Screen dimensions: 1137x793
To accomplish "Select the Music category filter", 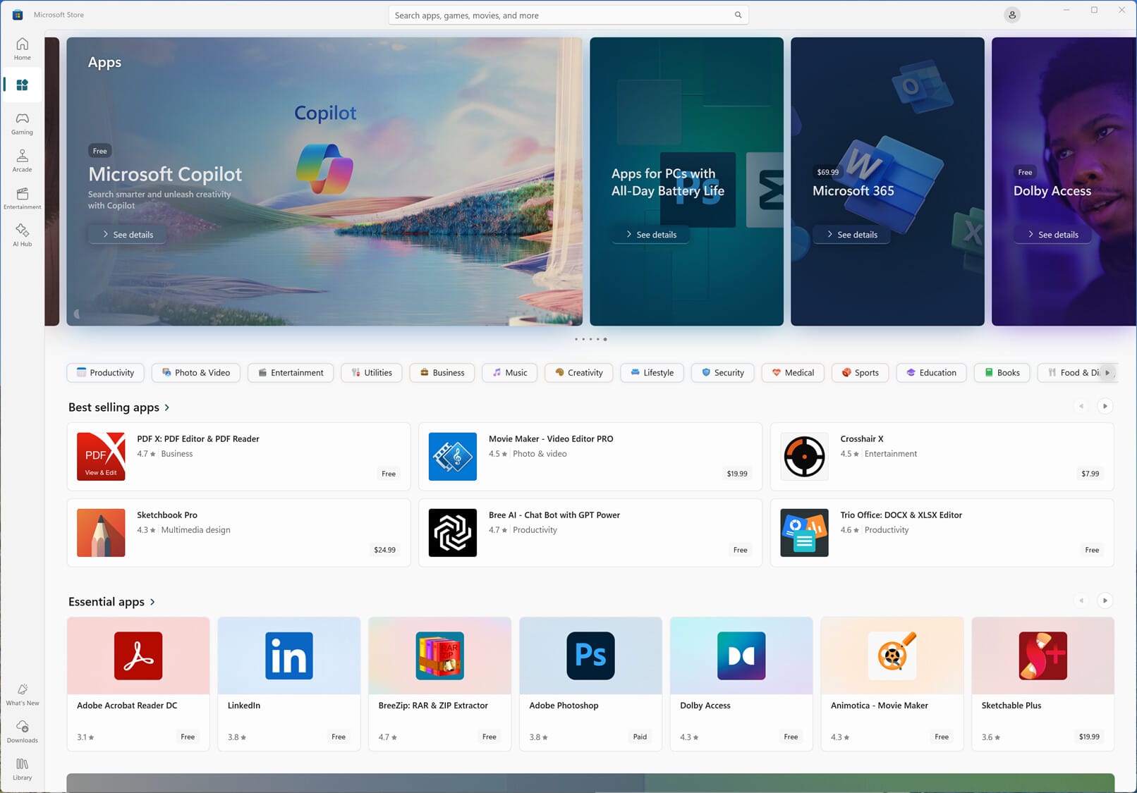I will coord(509,372).
